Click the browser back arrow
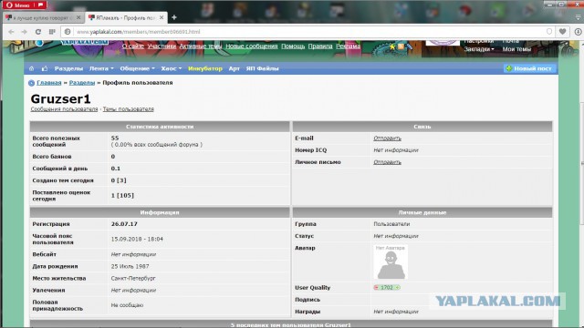584x328 pixels. 11,32
